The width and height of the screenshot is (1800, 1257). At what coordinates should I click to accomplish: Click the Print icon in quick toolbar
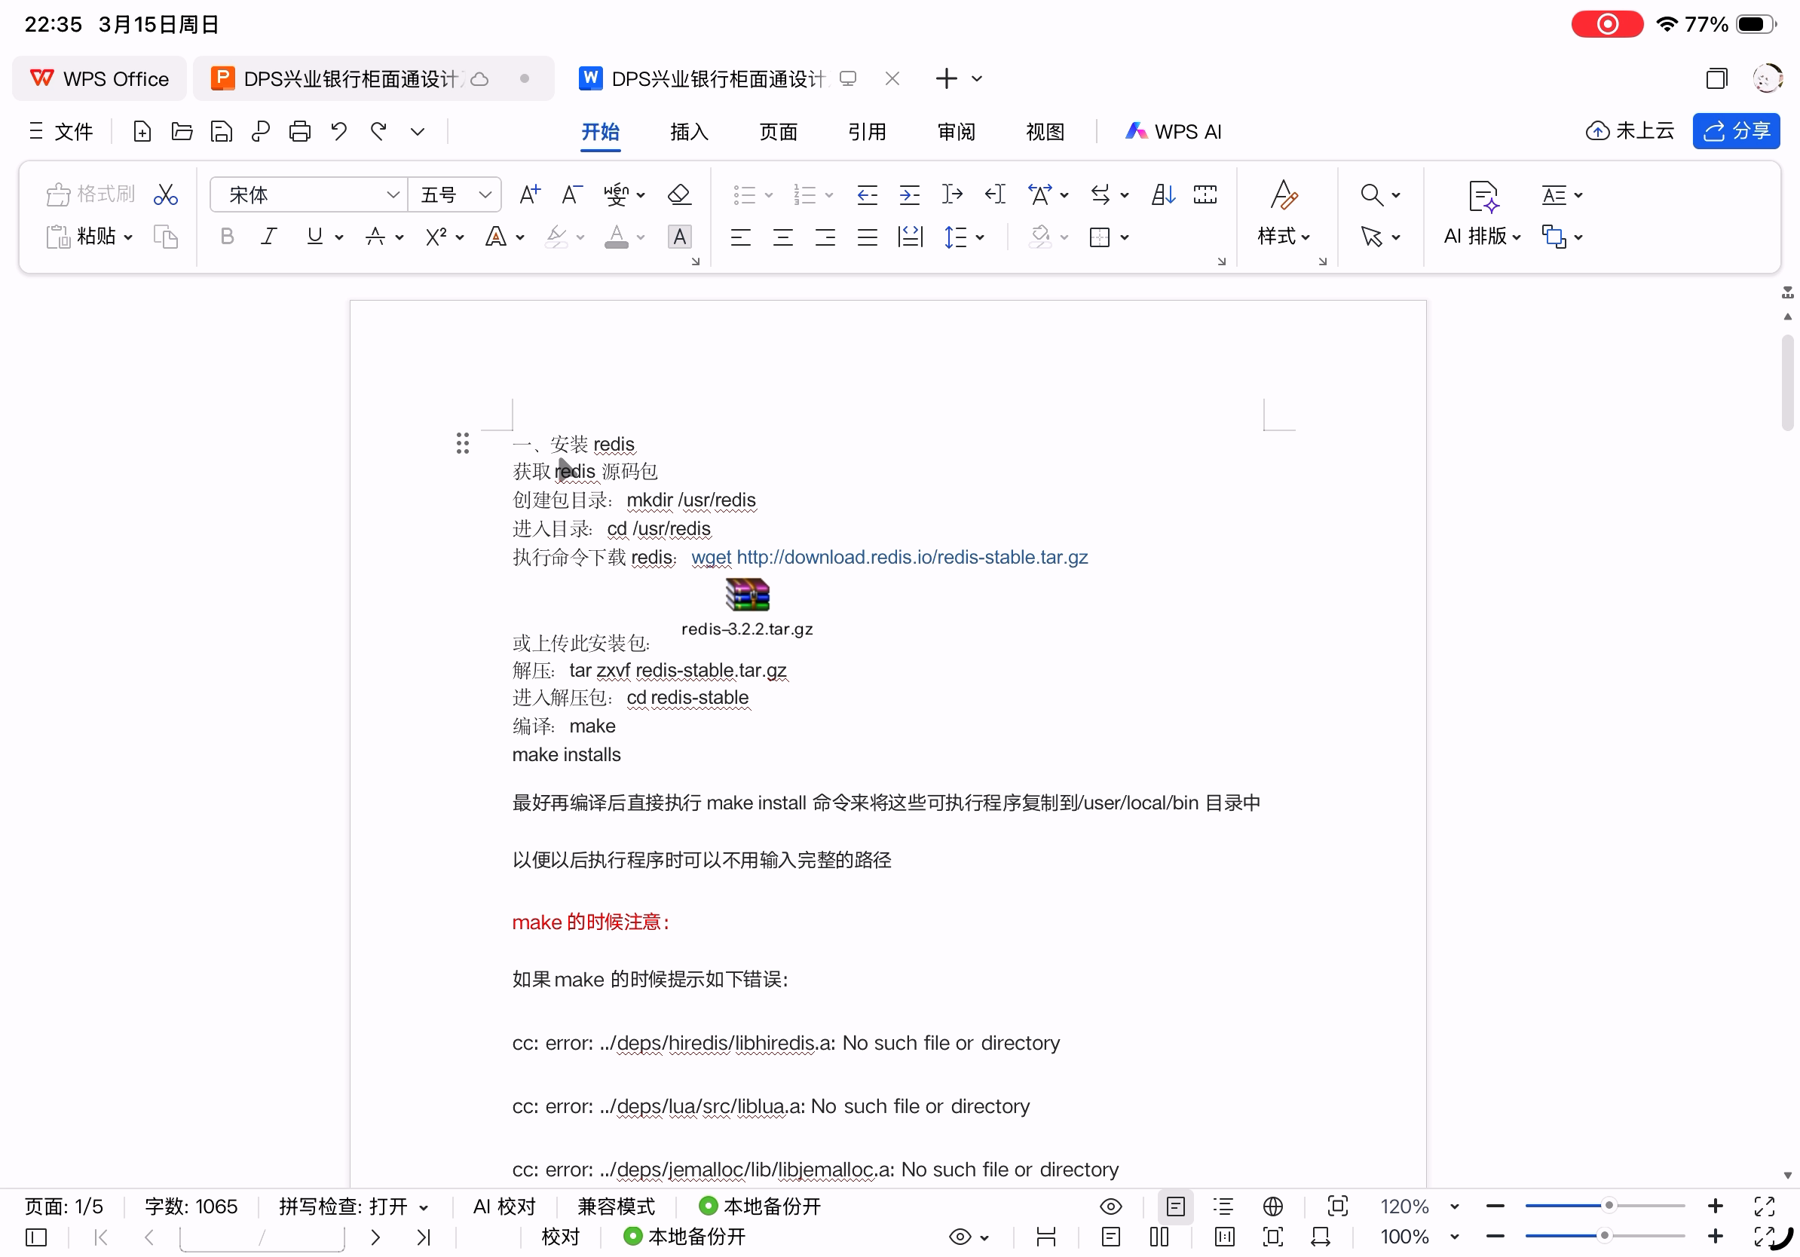299,131
